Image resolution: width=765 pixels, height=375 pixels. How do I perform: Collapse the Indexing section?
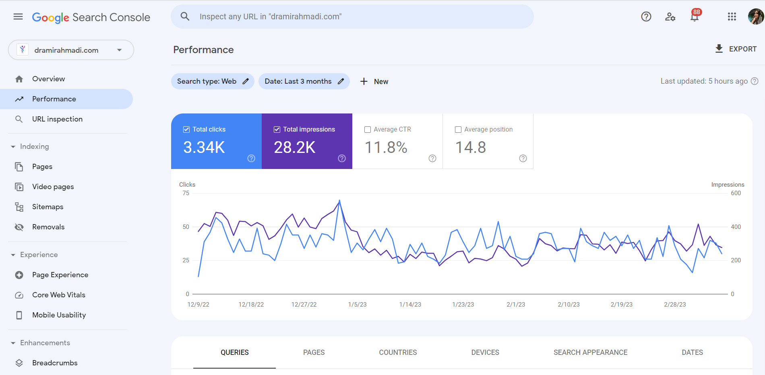(12, 146)
